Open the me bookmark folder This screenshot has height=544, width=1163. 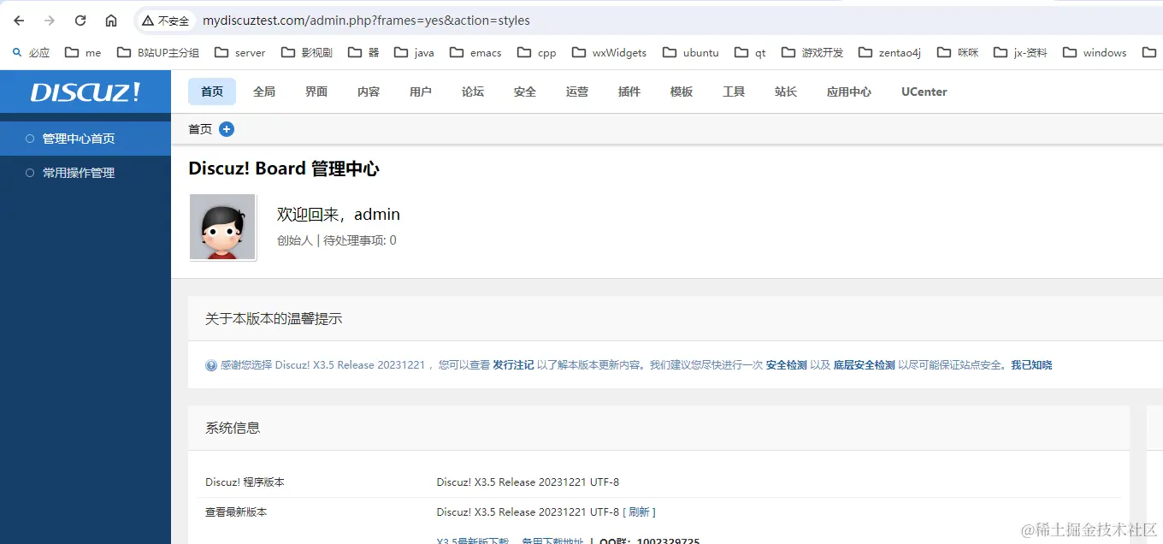point(83,52)
